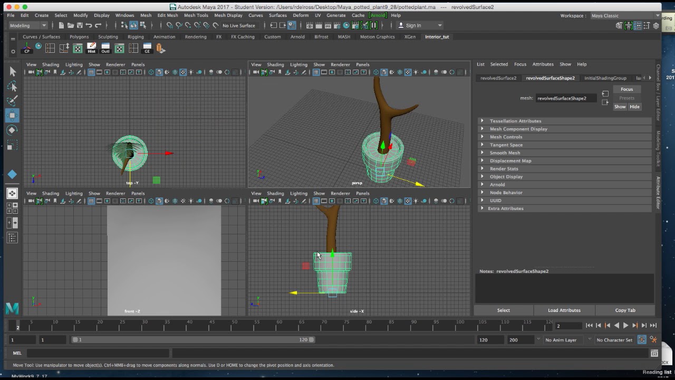Click the Hist shelf icon
This screenshot has width=675, height=380.
[92, 49]
